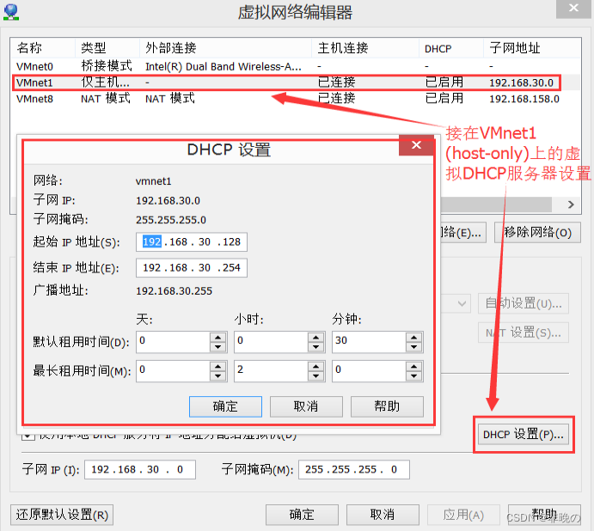This screenshot has height=531, width=594.
Task: Click the 外部连接 column header
Action: click(x=226, y=48)
